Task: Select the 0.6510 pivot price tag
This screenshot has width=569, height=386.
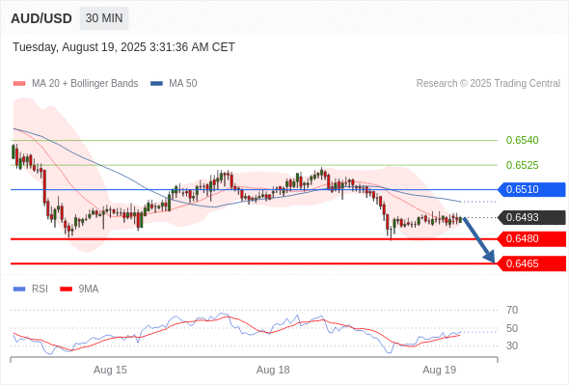Action: pyautogui.click(x=531, y=189)
